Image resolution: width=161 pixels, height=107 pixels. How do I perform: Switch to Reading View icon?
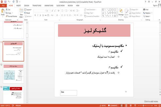(131, 106)
